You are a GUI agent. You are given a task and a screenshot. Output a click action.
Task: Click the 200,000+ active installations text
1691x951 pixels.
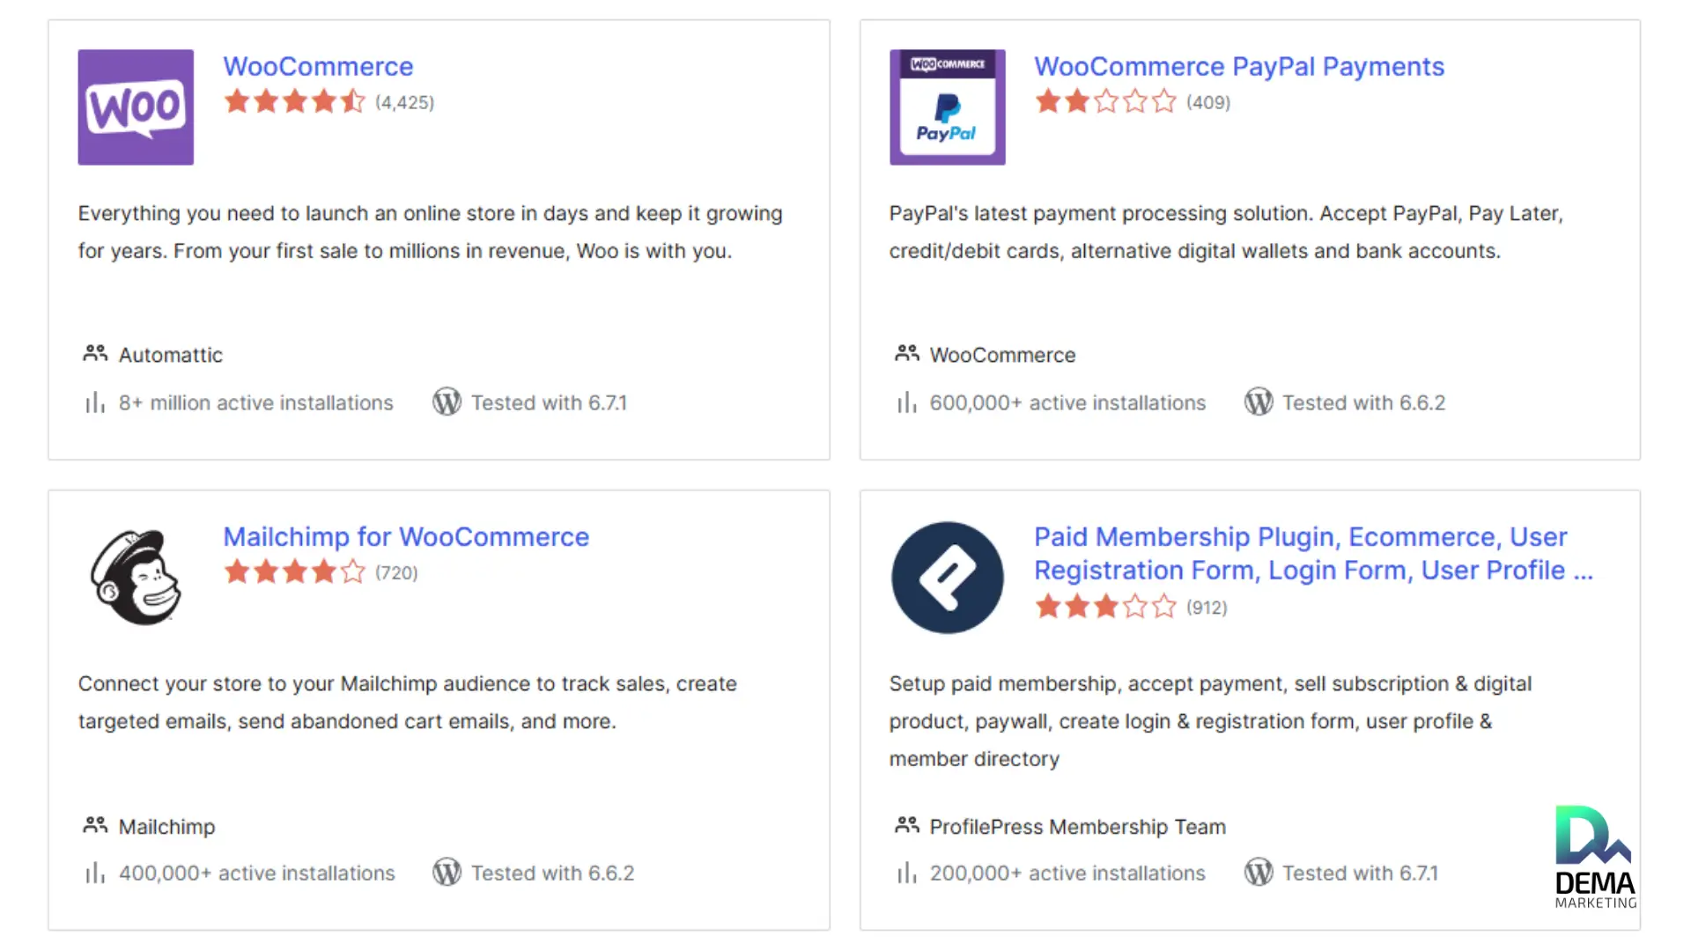pos(1067,873)
